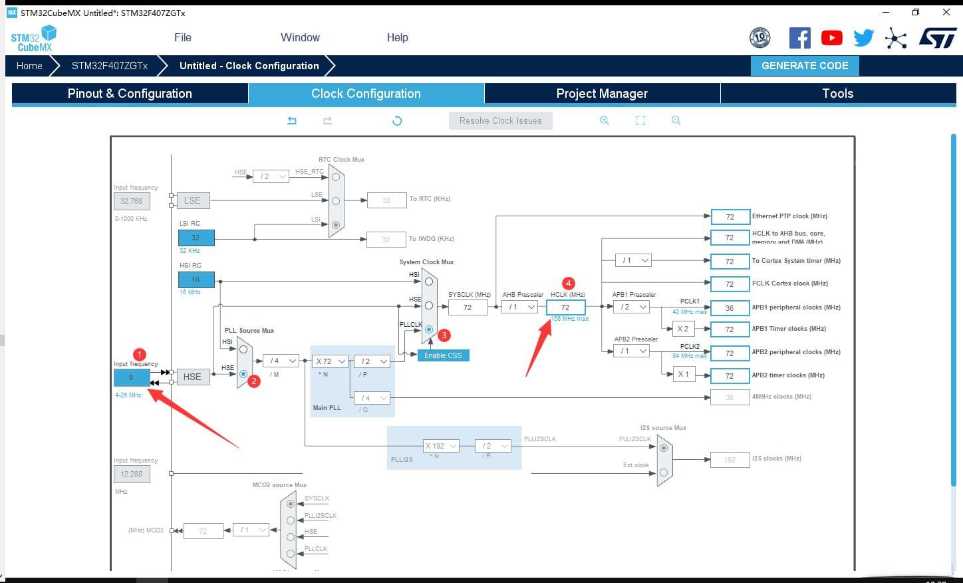This screenshot has width=963, height=583.
Task: Open the Window menu
Action: pos(300,38)
